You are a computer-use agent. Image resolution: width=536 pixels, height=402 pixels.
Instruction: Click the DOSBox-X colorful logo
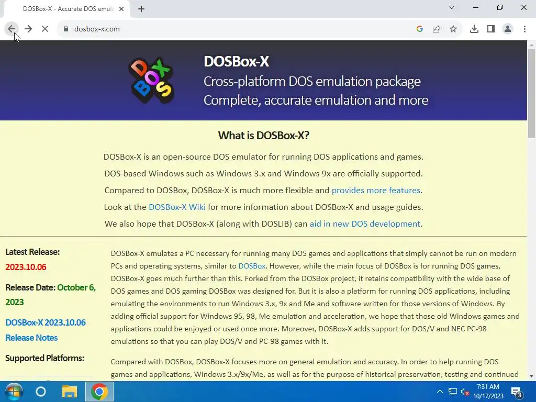click(x=151, y=81)
